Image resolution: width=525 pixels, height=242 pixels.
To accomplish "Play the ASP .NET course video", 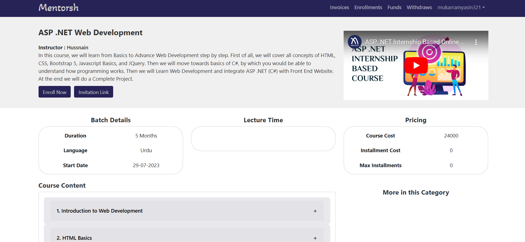I will pos(416,65).
